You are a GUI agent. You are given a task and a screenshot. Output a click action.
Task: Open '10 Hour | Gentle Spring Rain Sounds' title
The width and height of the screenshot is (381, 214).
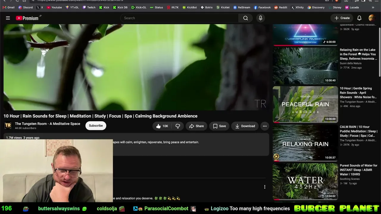coord(358,93)
